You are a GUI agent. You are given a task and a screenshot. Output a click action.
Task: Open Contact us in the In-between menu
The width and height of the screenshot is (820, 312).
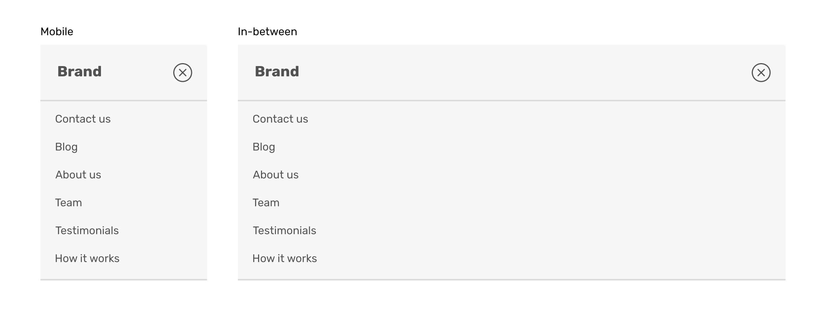click(280, 119)
